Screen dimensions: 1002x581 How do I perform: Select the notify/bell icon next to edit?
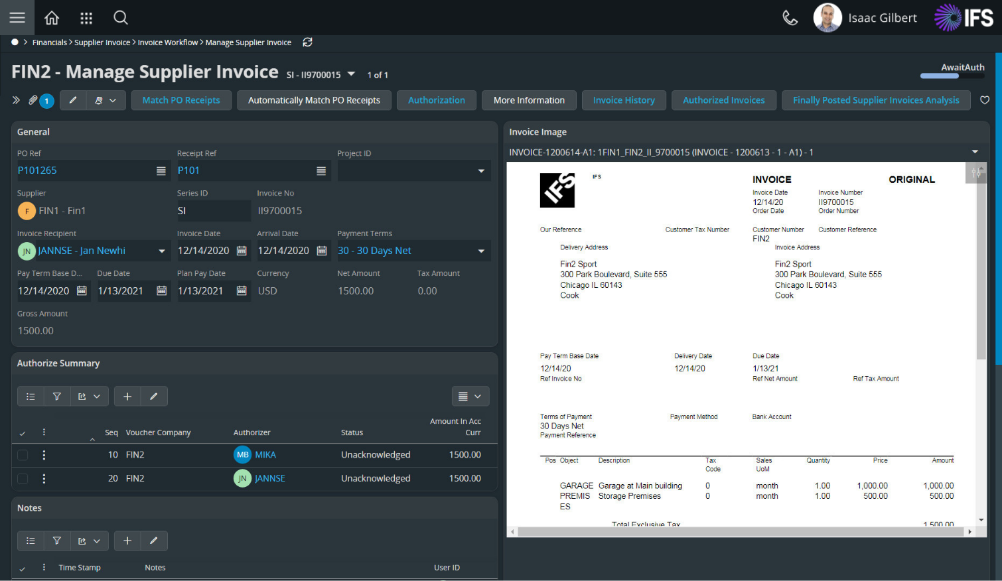click(96, 100)
